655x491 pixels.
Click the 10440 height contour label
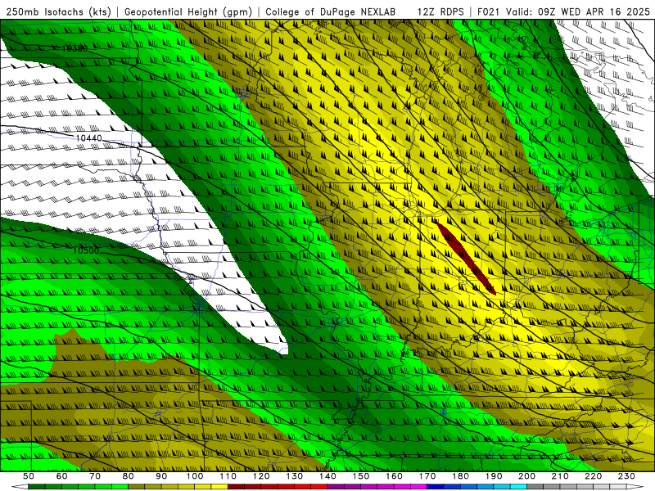88,137
